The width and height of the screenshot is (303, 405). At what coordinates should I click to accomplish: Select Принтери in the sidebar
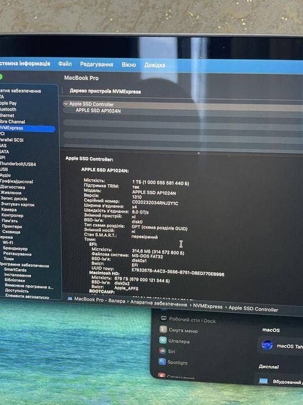point(12,227)
